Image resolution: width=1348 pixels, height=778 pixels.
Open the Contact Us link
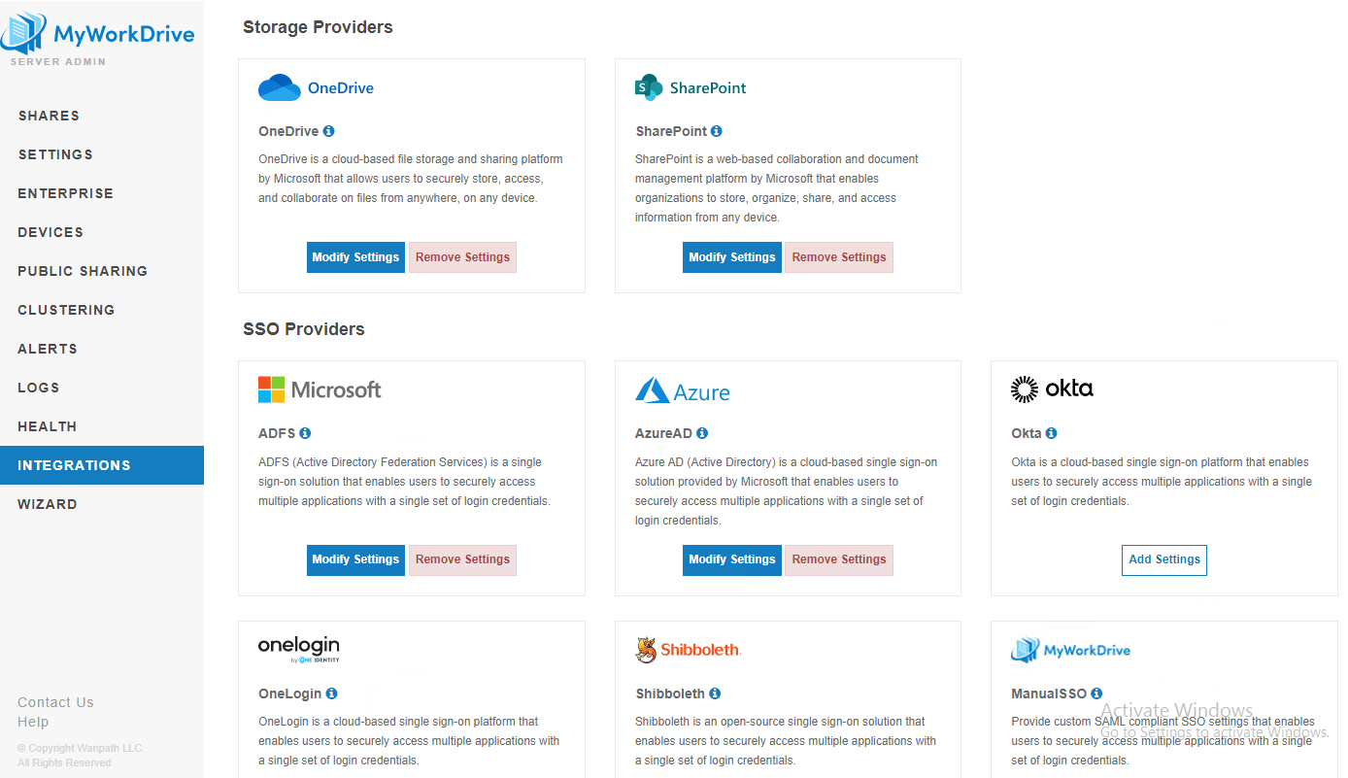point(55,702)
